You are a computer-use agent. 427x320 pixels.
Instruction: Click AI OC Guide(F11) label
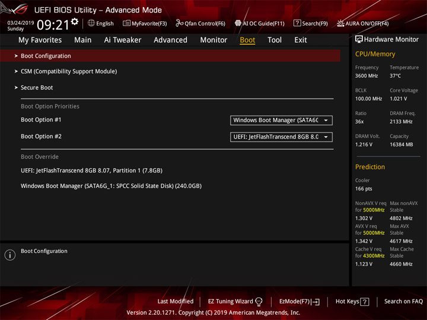click(x=263, y=24)
